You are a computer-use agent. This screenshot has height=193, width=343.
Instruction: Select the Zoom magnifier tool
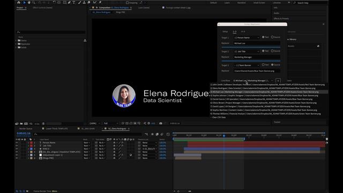[x=34, y=3]
